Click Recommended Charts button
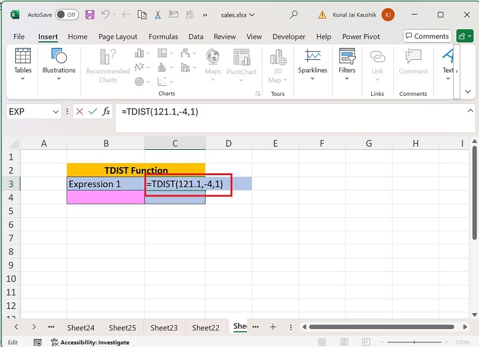Image resolution: width=479 pixels, height=347 pixels. pyautogui.click(x=108, y=66)
